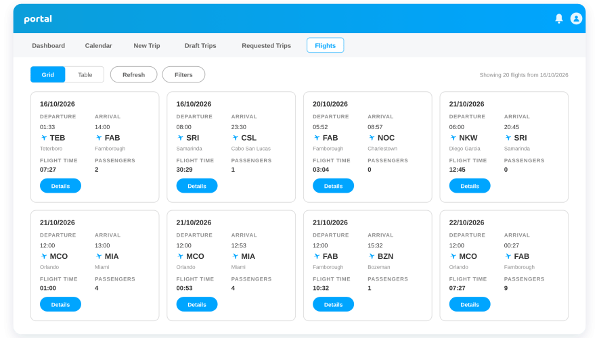Click the Cabo San Lucas airport name
The image size is (599, 338).
pyautogui.click(x=250, y=149)
